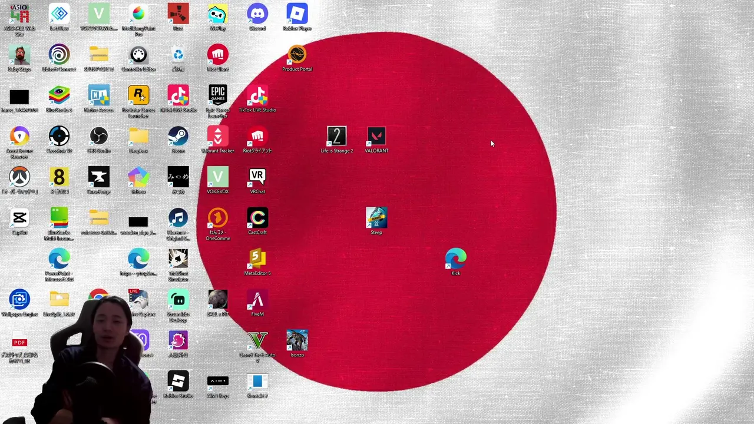Select TikTok LIVE Studio icon on red circle
Viewport: 754px width, 424px height.
(x=257, y=95)
